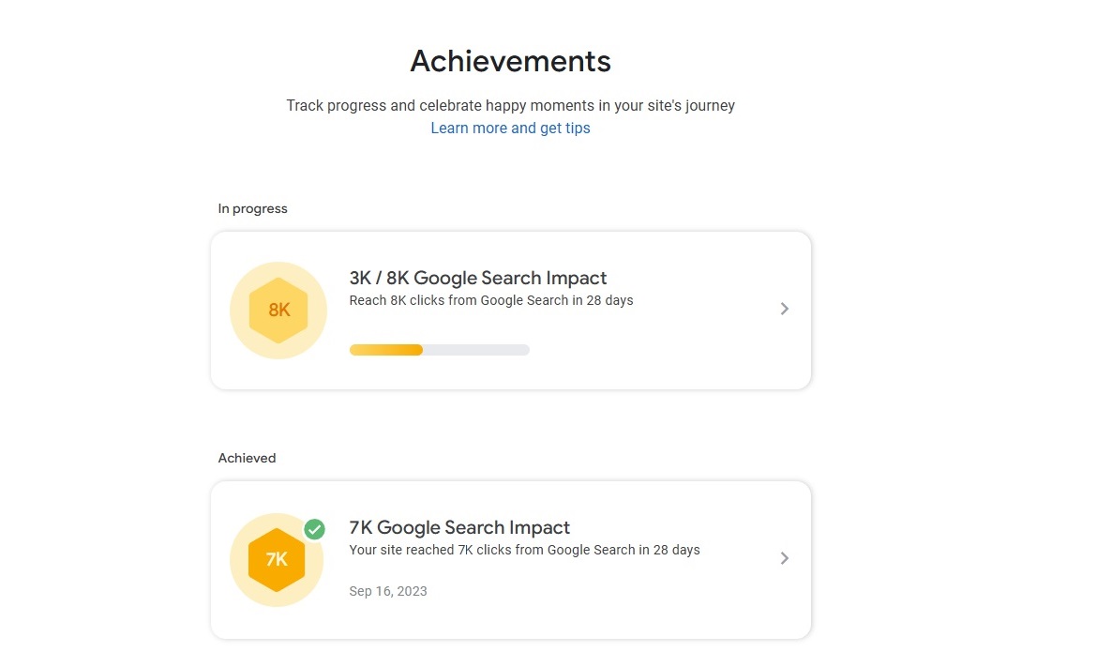Select the yellow badge circle in the In progress card
Screen dimensions: 1097x652
pyautogui.click(x=278, y=310)
